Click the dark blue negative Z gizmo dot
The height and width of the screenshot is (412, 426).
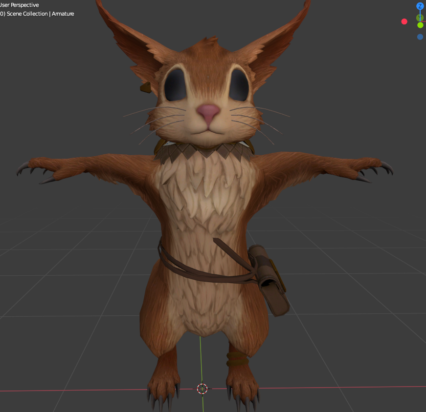click(x=420, y=37)
